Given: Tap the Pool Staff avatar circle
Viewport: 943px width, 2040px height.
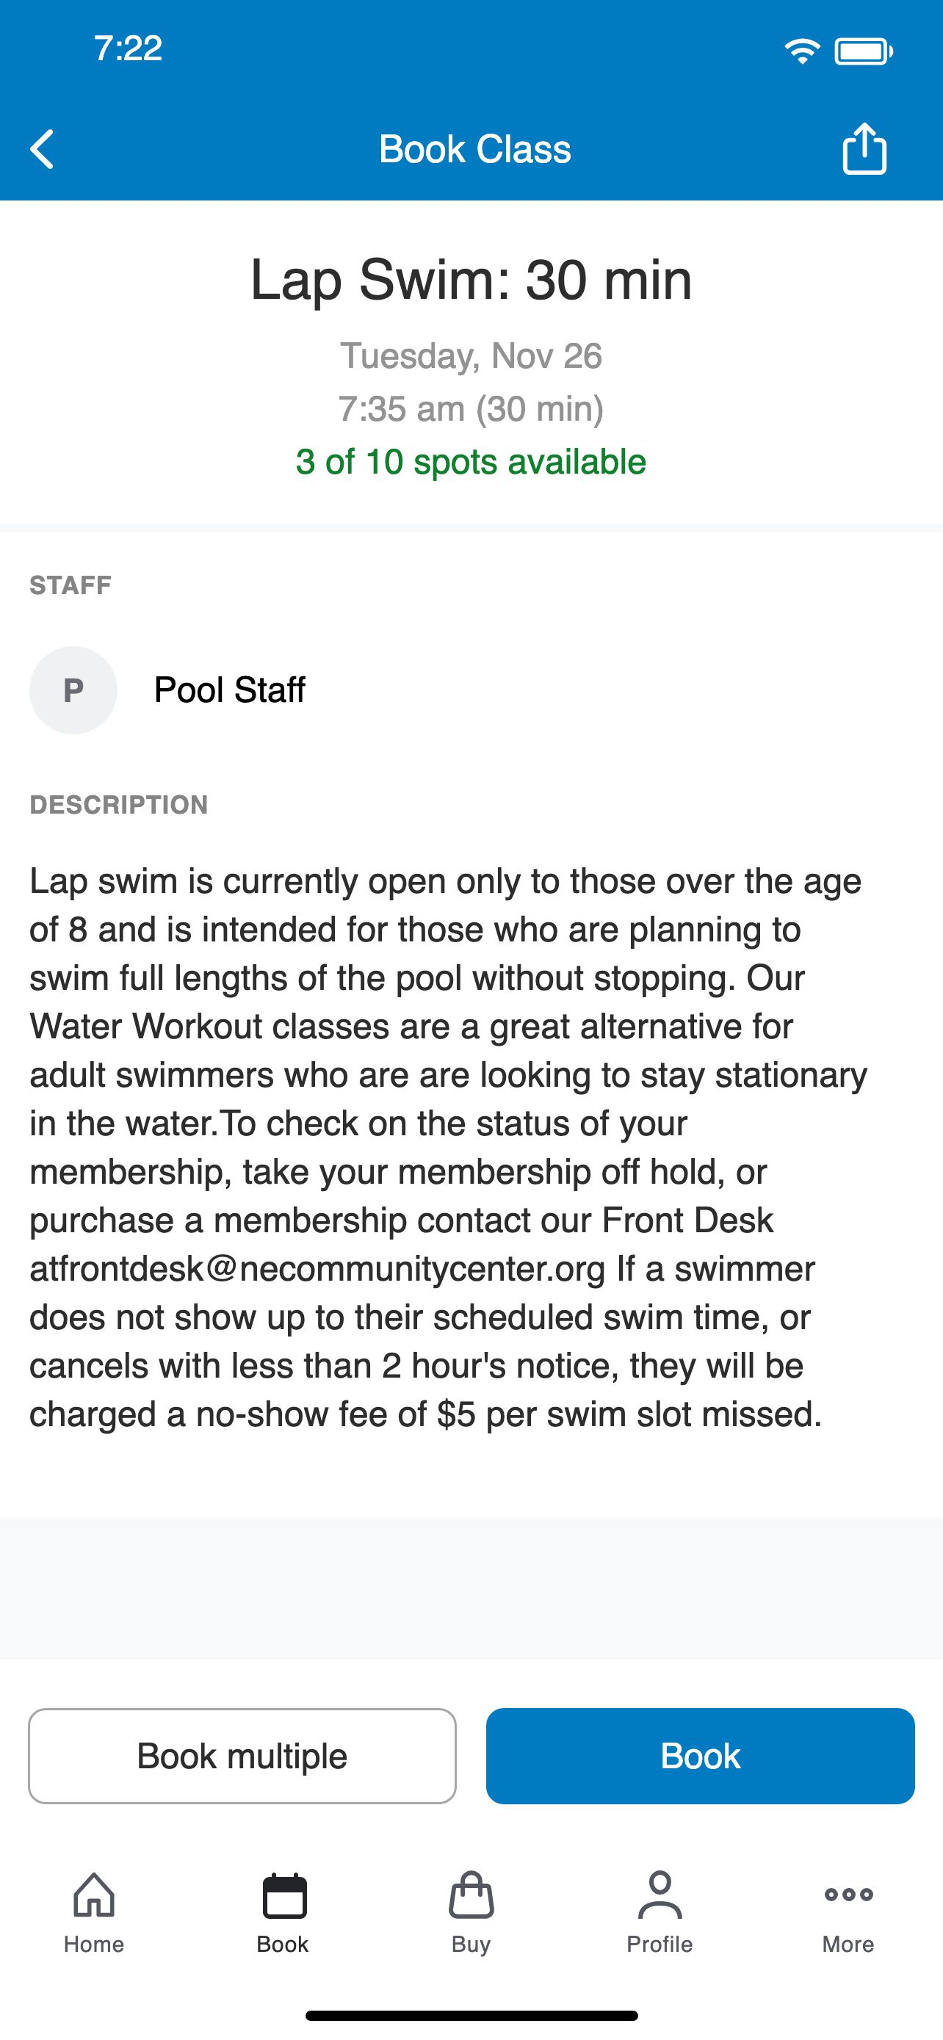Looking at the screenshot, I should [x=73, y=690].
